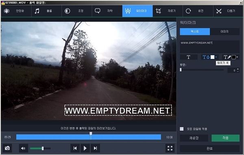Click the green 적용 apply button
The height and width of the screenshot is (155, 244).
coord(225,138)
